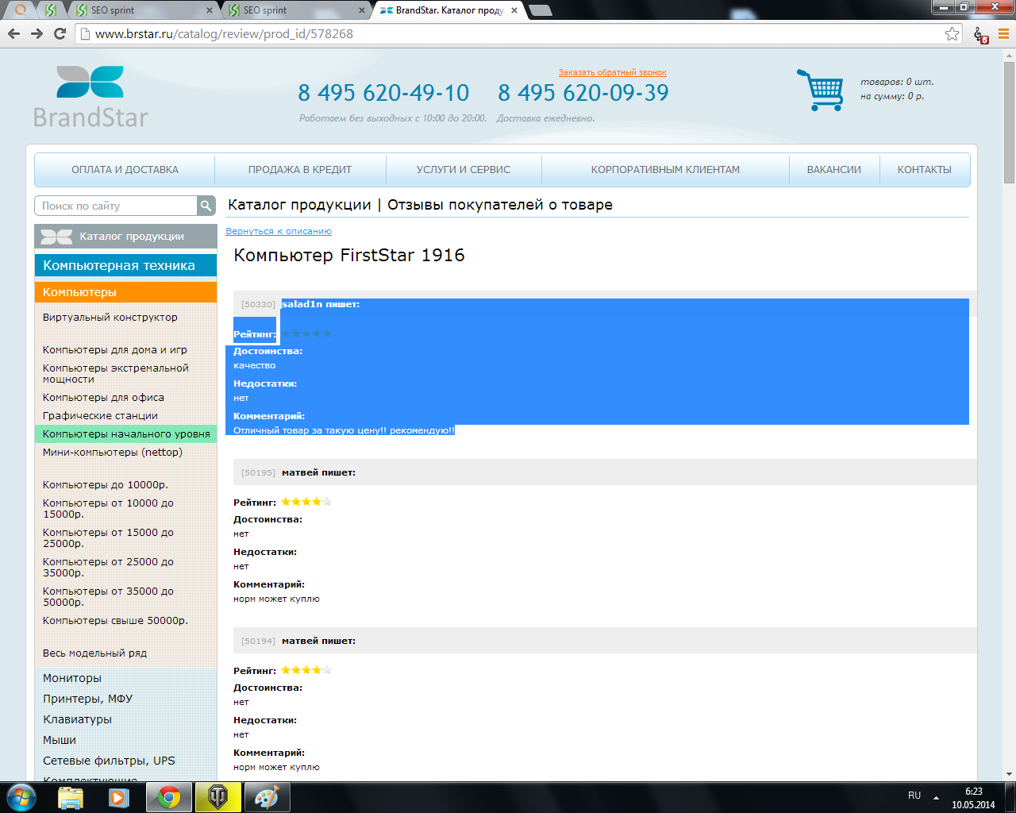Switch to the second SEO sprint tab

[x=295, y=10]
